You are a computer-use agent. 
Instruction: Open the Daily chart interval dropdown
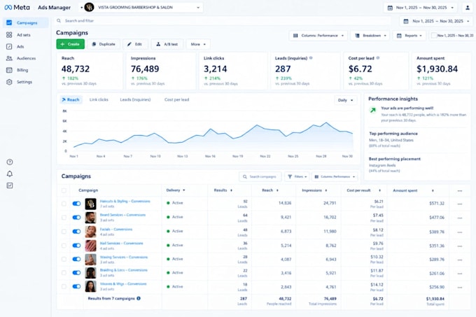click(346, 100)
